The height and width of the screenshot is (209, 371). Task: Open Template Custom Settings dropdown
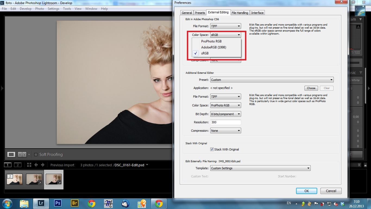[x=260, y=168]
